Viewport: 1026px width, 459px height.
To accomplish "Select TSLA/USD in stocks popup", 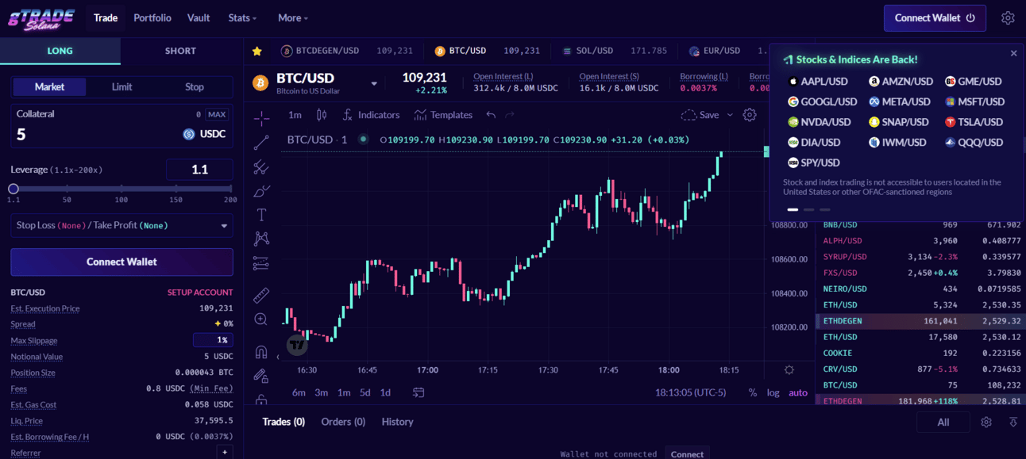I will 974,122.
